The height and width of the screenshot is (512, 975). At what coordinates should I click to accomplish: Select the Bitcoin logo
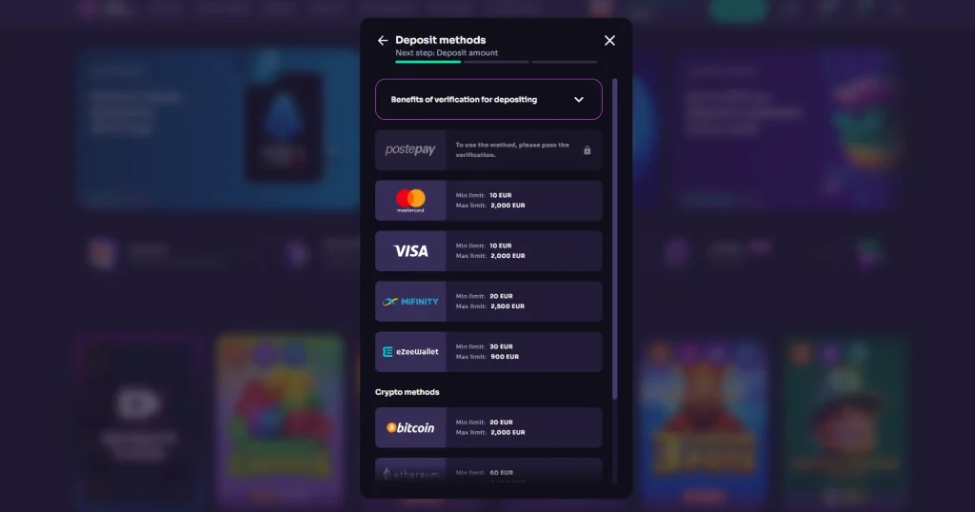[410, 427]
